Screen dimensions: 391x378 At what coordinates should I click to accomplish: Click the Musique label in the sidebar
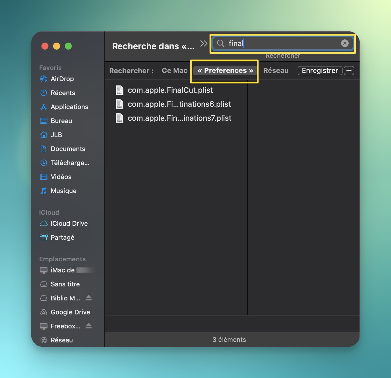(x=64, y=191)
